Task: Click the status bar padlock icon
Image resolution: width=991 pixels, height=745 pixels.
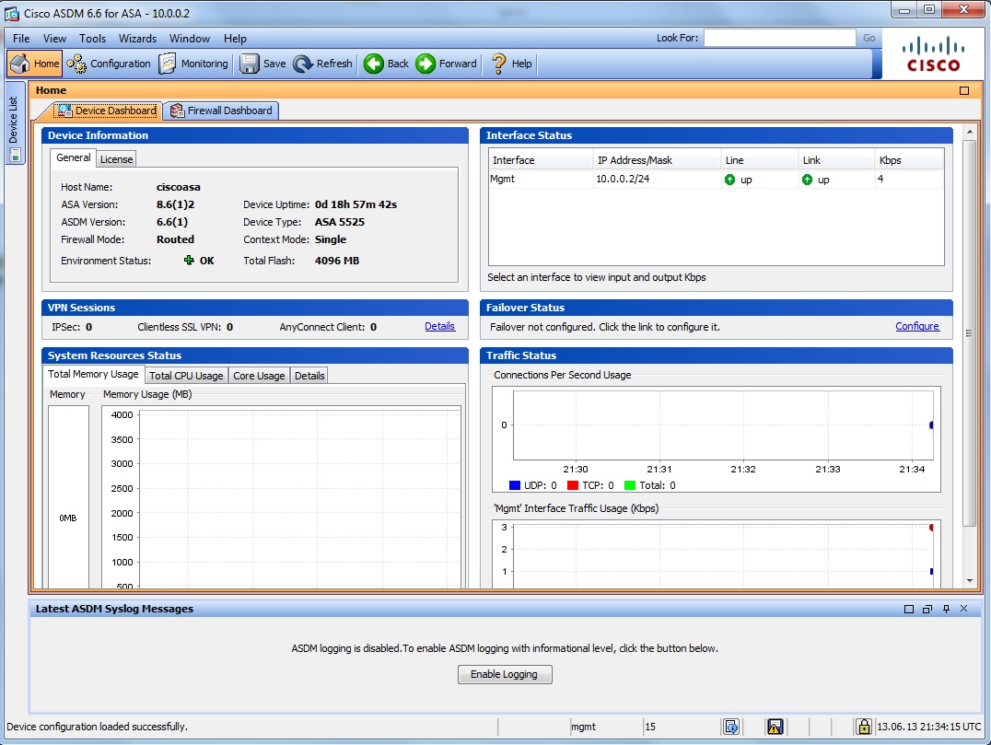Action: click(863, 727)
